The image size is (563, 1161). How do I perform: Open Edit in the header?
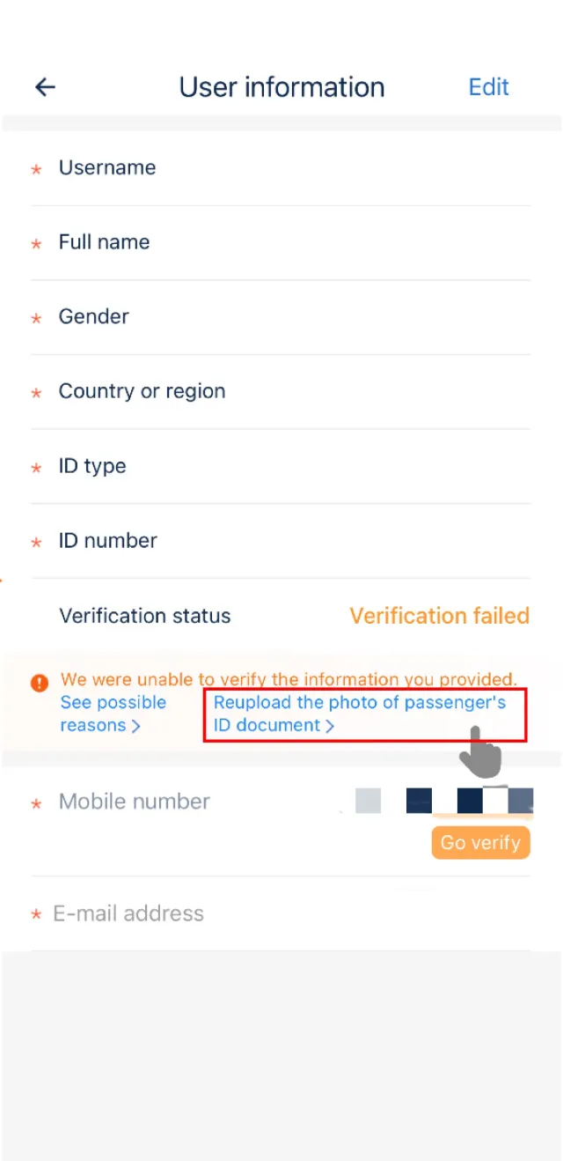(x=488, y=87)
